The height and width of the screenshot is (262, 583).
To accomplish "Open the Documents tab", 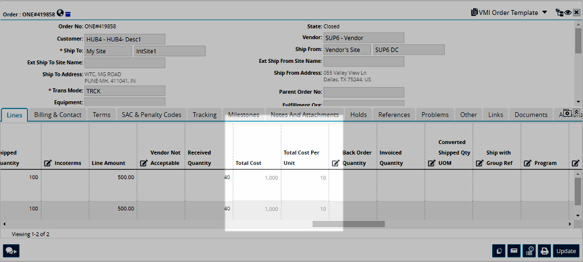I will 531,114.
